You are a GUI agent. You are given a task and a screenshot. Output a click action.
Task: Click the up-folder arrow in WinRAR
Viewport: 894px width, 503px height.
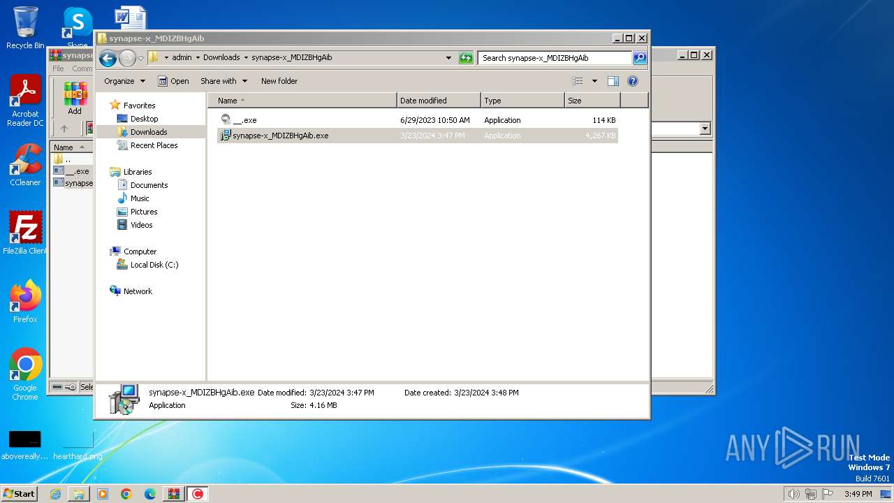click(x=64, y=129)
